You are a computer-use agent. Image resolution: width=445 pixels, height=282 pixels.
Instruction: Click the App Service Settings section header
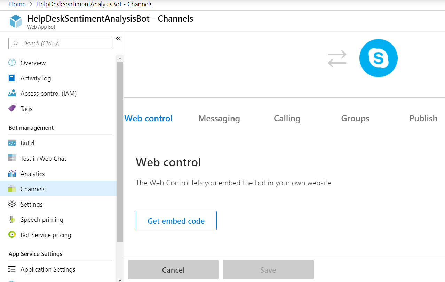click(35, 254)
